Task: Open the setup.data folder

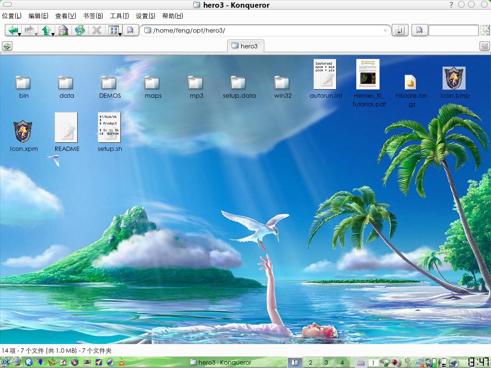Action: coord(239,87)
